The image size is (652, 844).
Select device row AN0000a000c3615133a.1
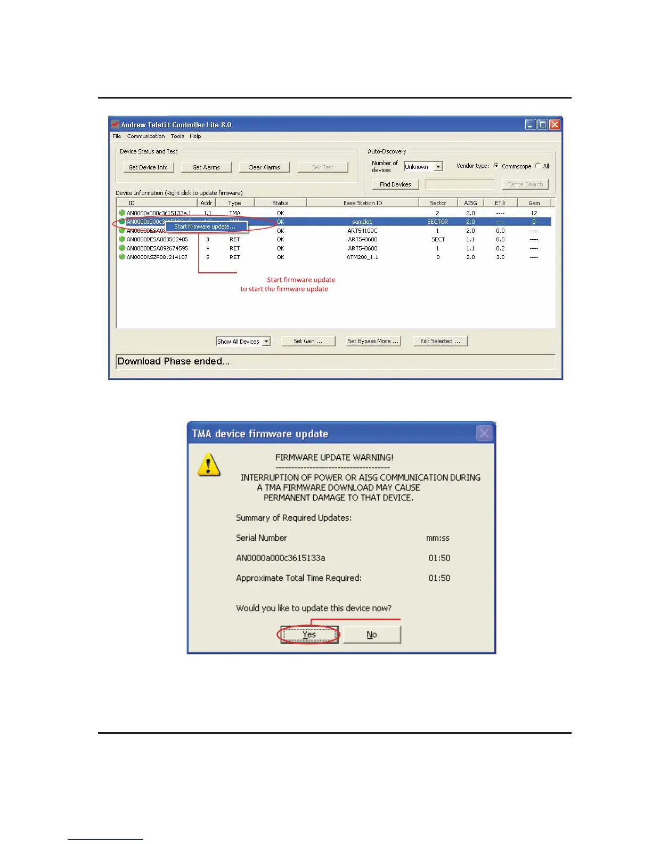tap(335, 213)
